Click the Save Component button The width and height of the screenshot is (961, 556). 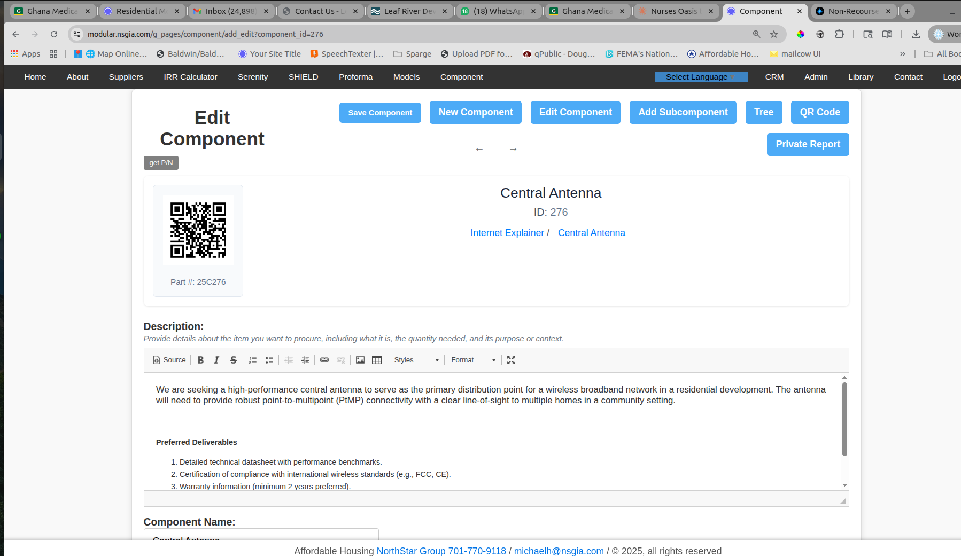pos(380,113)
